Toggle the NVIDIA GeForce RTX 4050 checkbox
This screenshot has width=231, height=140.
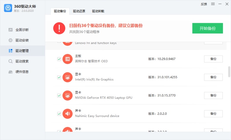pos(59,95)
